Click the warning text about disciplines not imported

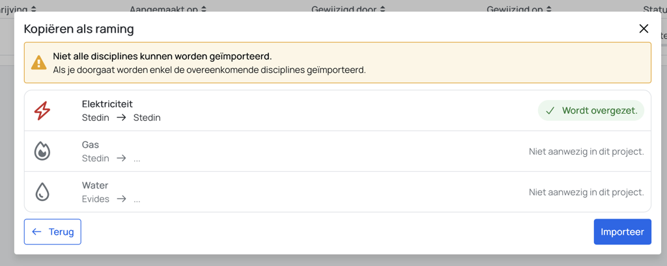point(162,57)
